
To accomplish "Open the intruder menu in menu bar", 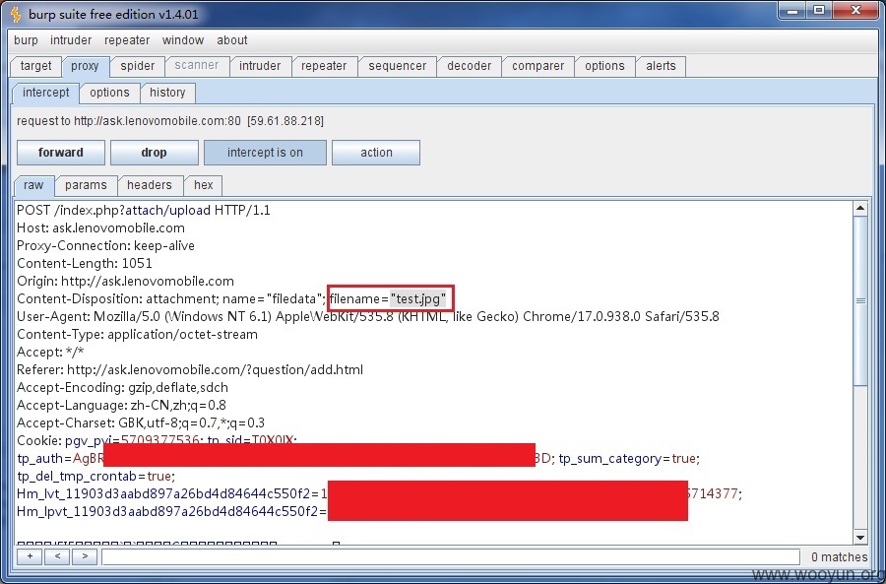I will (71, 40).
